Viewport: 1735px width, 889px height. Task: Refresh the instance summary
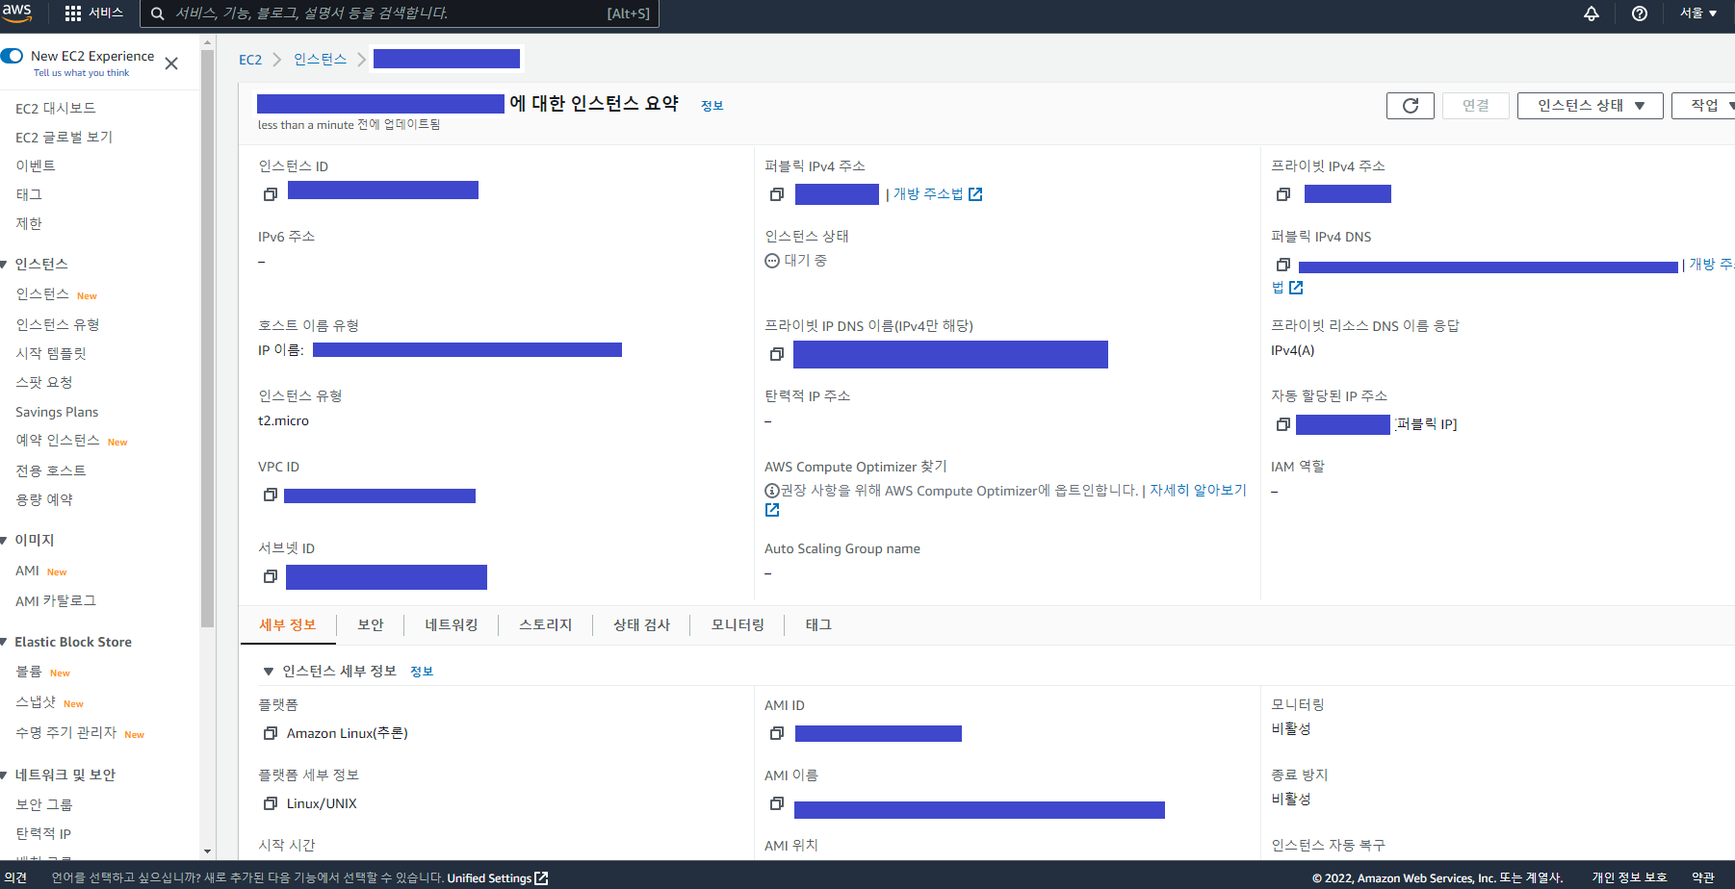[1411, 106]
